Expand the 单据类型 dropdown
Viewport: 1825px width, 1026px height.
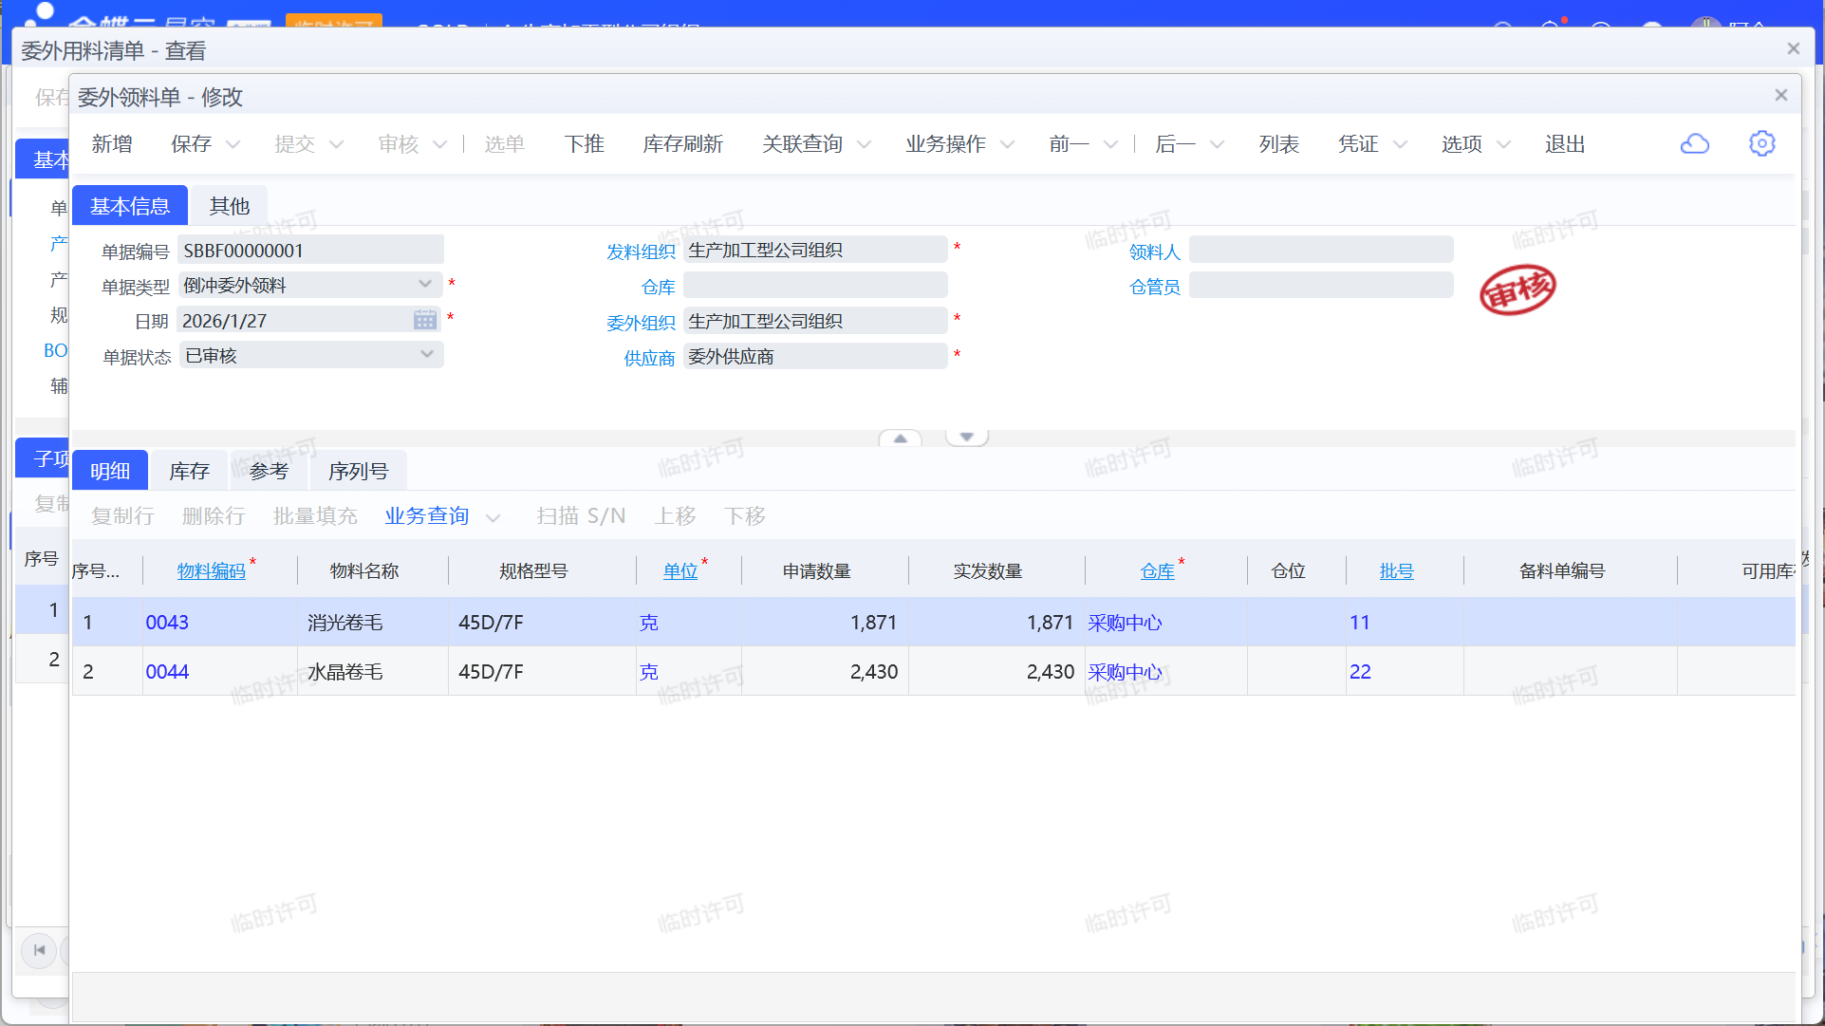pyautogui.click(x=425, y=285)
